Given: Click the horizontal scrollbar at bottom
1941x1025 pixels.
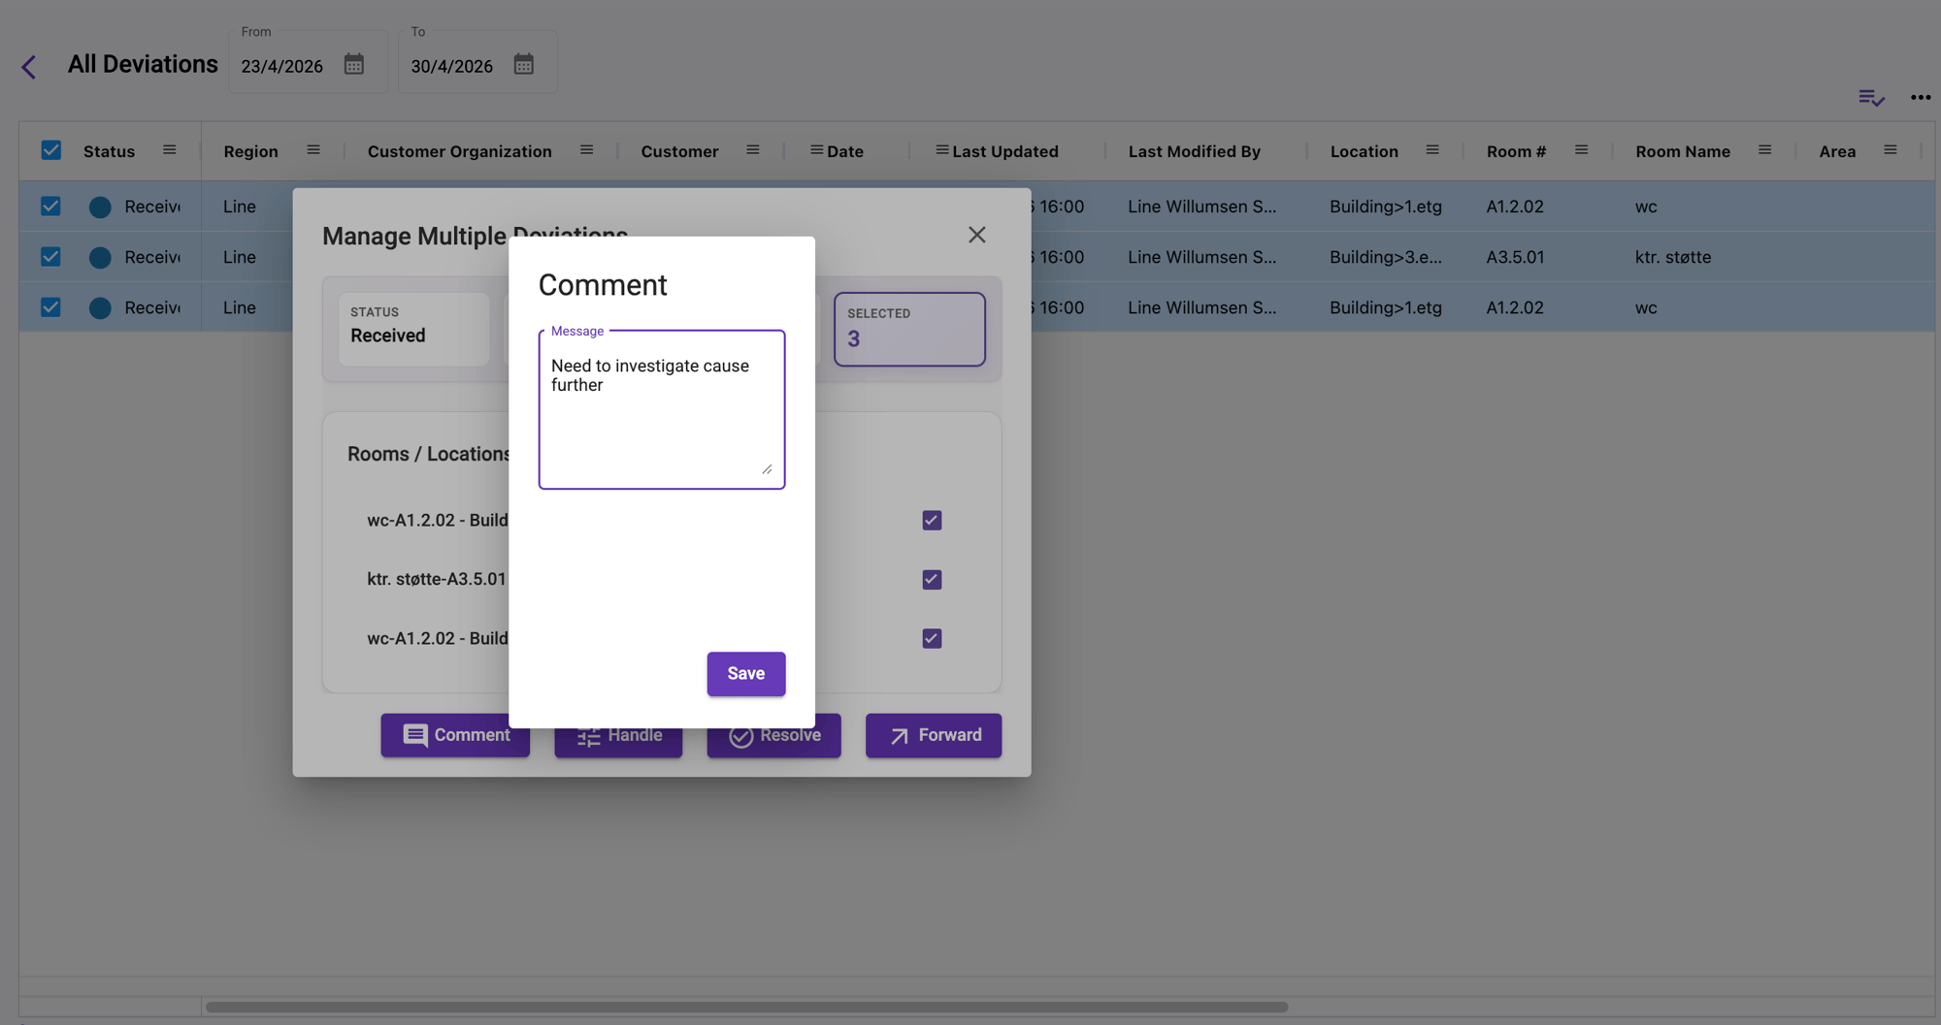Looking at the screenshot, I should 746,1008.
